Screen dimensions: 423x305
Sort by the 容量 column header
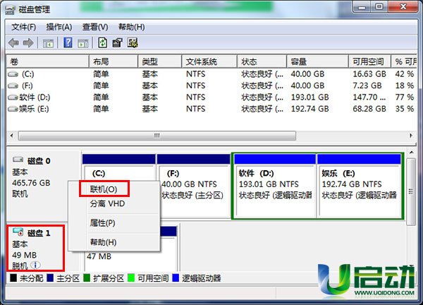(317, 61)
